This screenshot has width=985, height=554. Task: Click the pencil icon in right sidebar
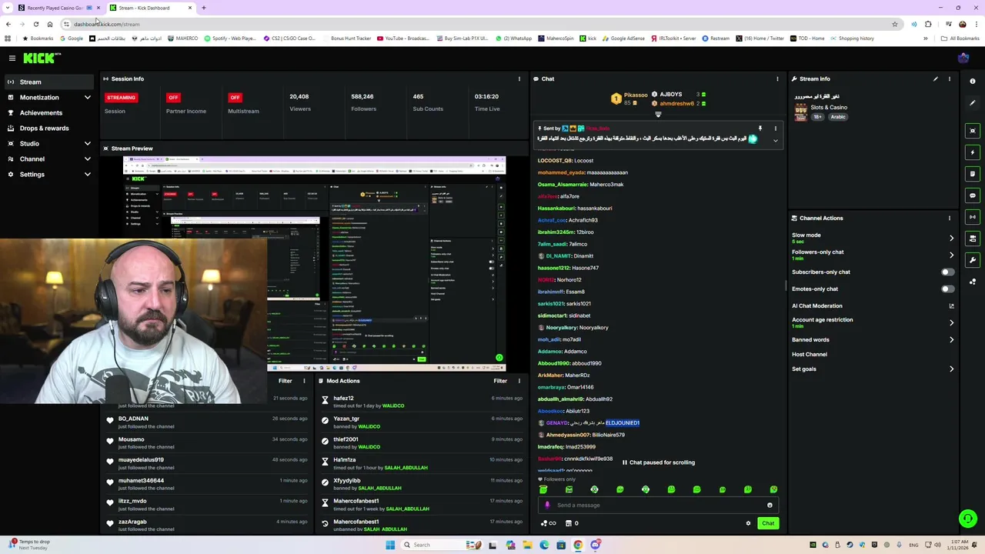click(973, 102)
